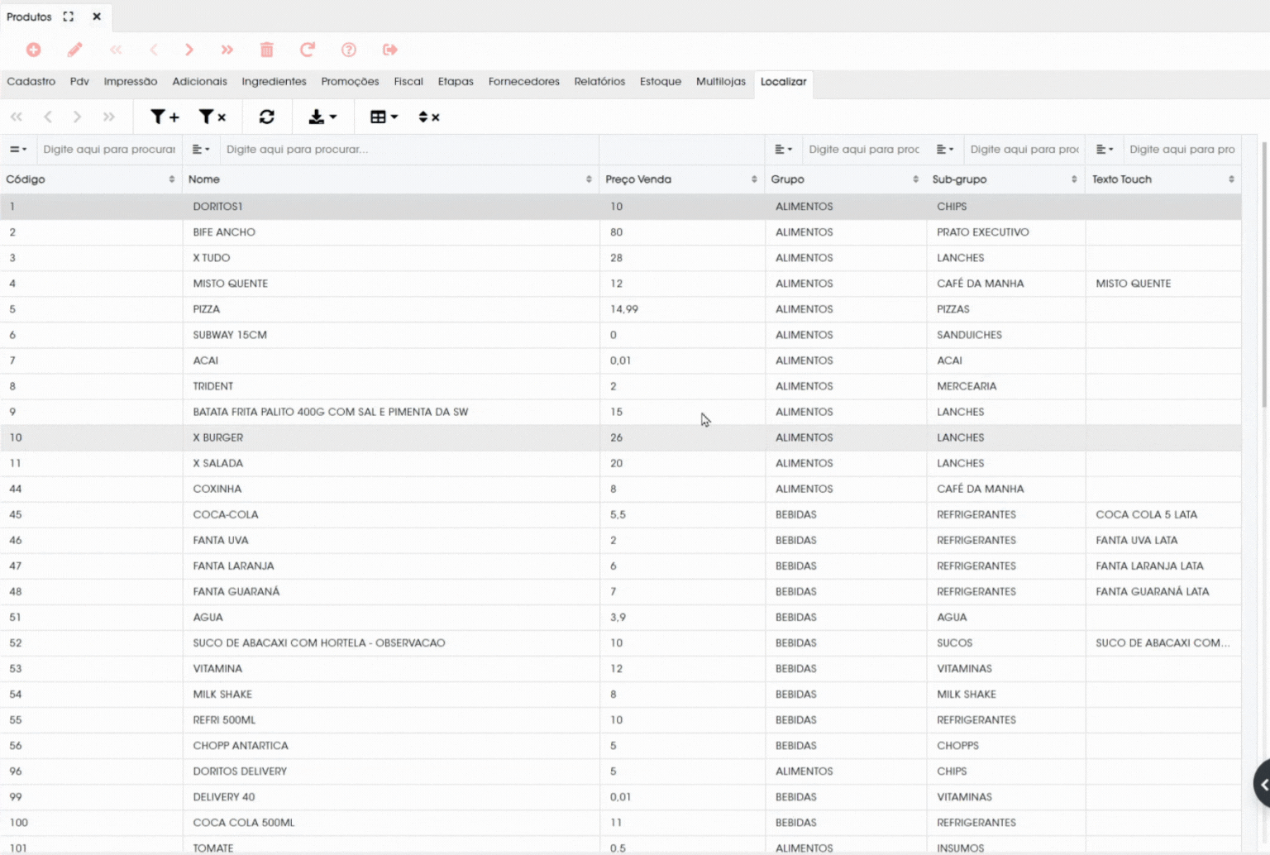This screenshot has height=855, width=1270.
Task: Close the Produtos tab
Action: [x=97, y=17]
